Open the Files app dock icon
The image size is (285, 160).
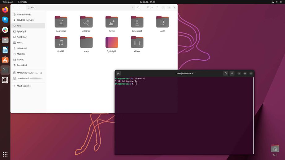click(x=5, y=40)
